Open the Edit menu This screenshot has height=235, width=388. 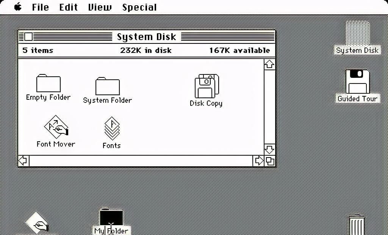pos(69,7)
